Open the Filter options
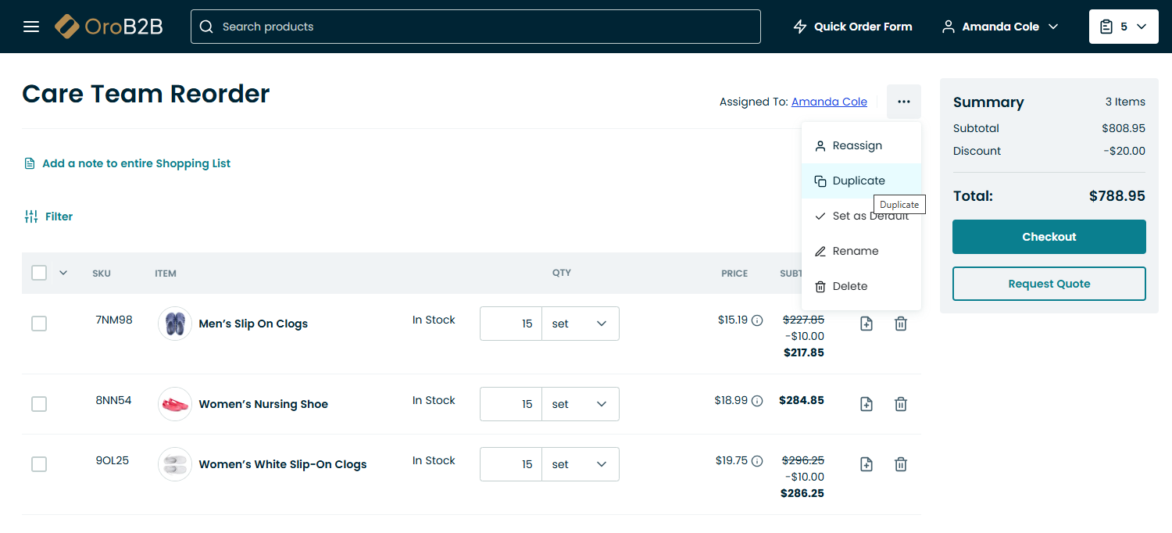This screenshot has height=533, width=1172. click(48, 216)
